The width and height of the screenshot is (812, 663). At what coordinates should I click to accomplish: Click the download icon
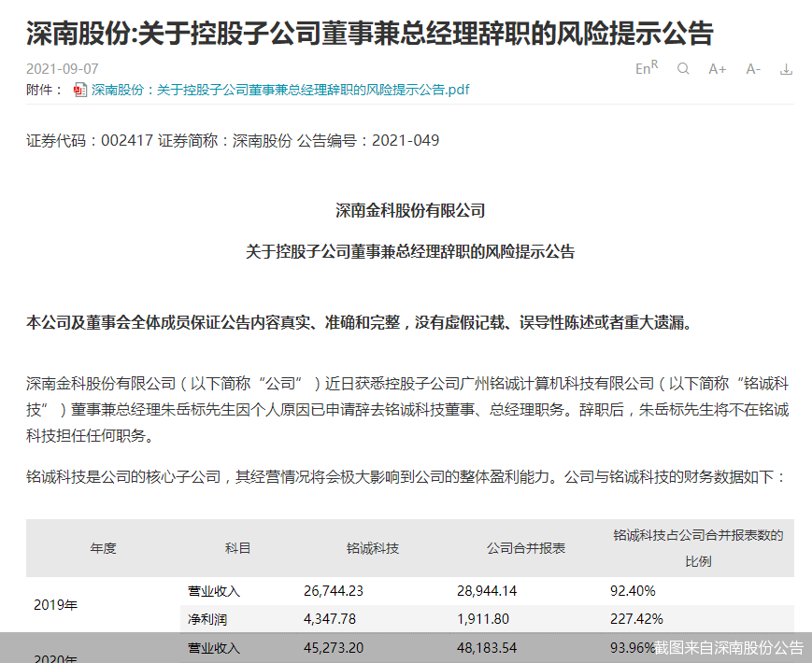tap(786, 69)
